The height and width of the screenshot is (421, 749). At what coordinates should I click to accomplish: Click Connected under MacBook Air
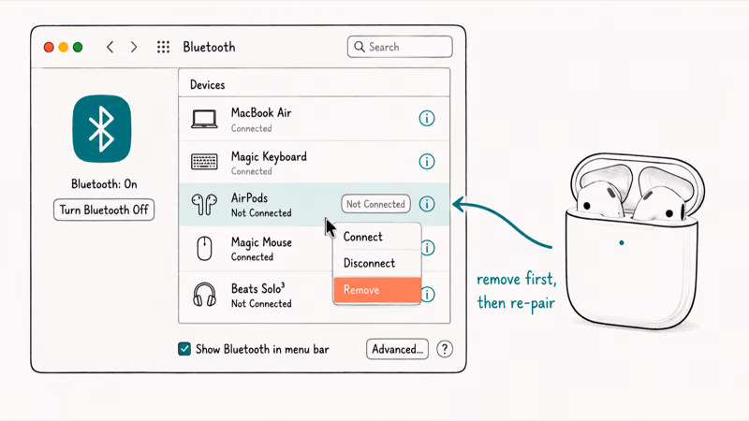(251, 128)
